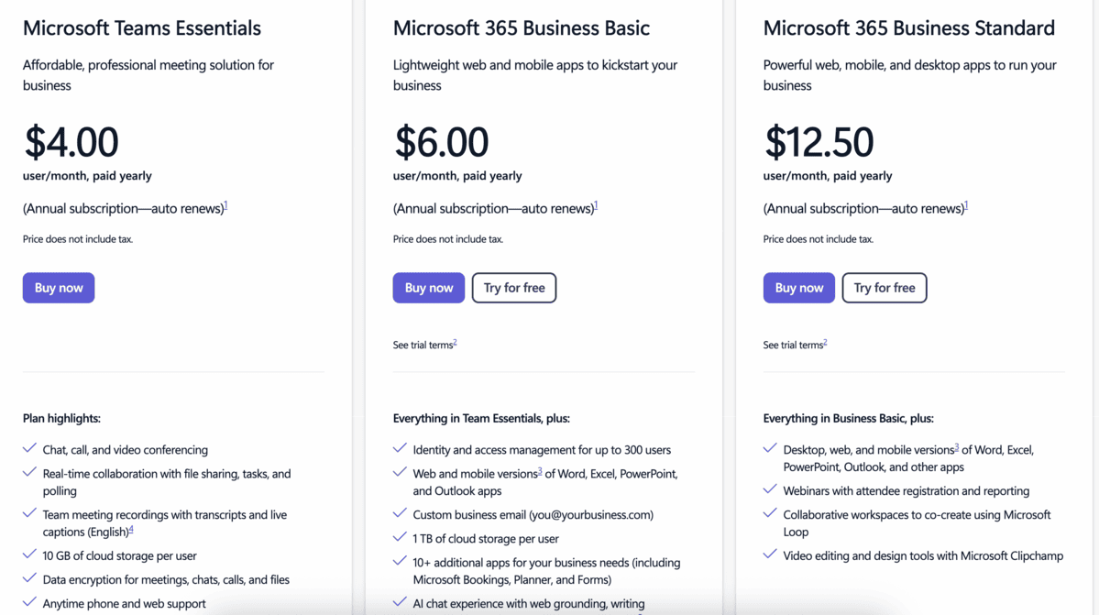This screenshot has height=615, width=1099.
Task: Open footnote 3 in Business Basic web versions
Action: pos(540,471)
